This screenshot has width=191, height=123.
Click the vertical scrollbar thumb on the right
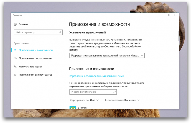(x=178, y=36)
